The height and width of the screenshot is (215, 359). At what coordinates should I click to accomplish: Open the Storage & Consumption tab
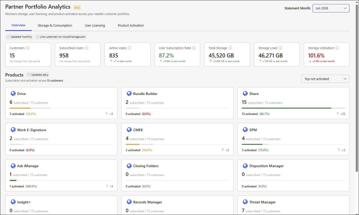coord(55,25)
